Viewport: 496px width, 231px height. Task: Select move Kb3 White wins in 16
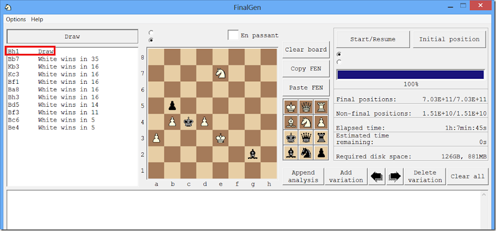pyautogui.click(x=53, y=66)
